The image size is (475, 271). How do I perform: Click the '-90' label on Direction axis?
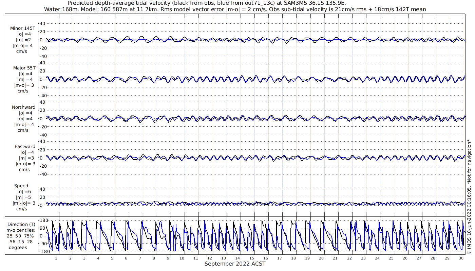(x=43, y=244)
